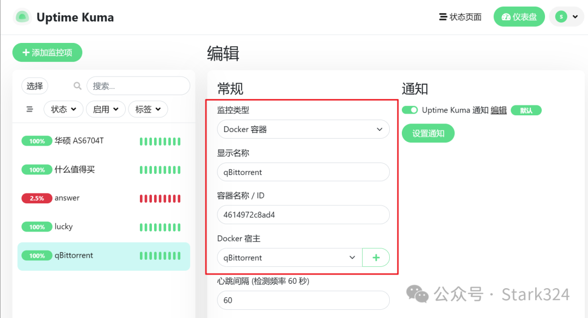Click the heartbeat bars for answer

pyautogui.click(x=160, y=198)
